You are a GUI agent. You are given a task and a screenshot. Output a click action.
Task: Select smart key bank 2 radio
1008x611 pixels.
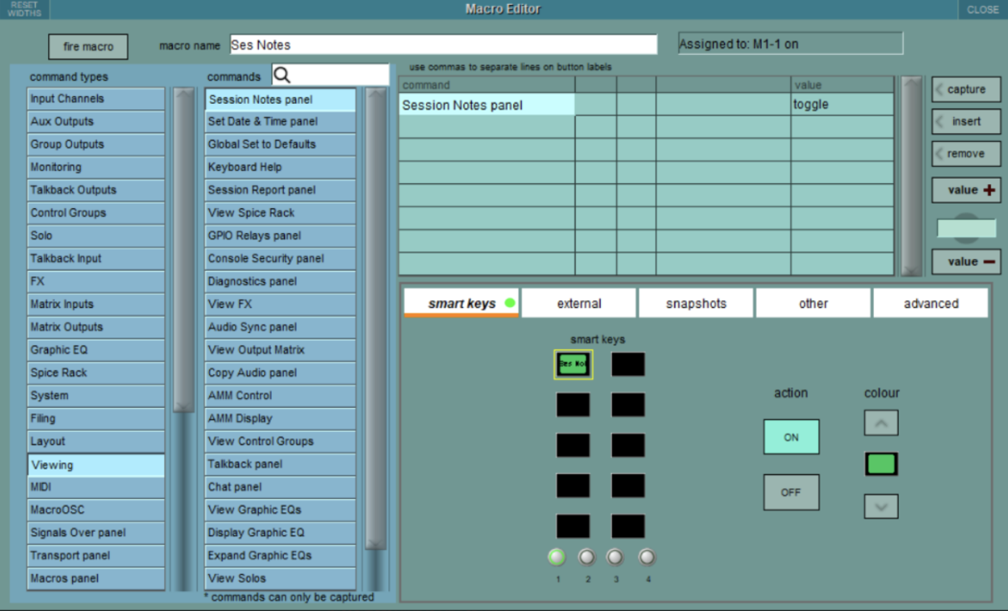tap(586, 557)
